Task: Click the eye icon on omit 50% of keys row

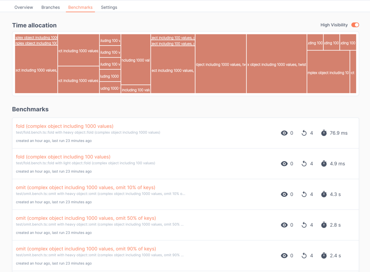Action: 284,225
